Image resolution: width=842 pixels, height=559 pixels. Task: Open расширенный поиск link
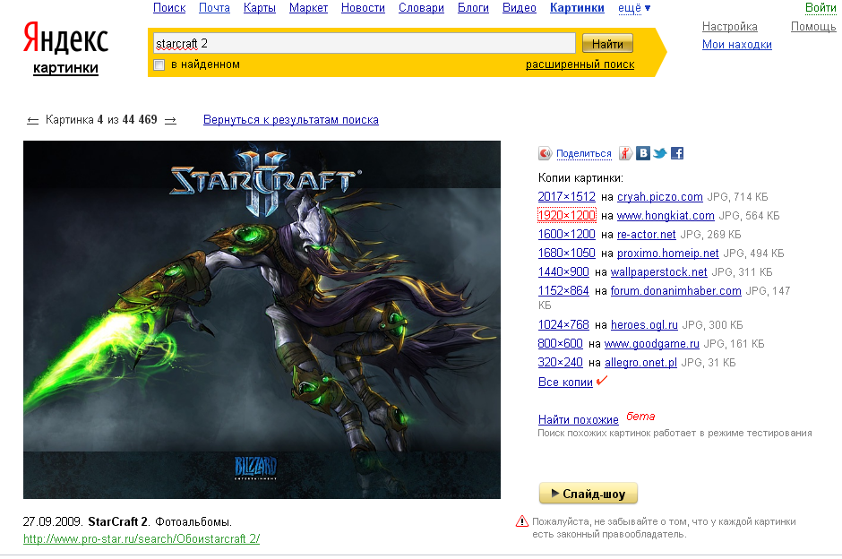pos(580,64)
